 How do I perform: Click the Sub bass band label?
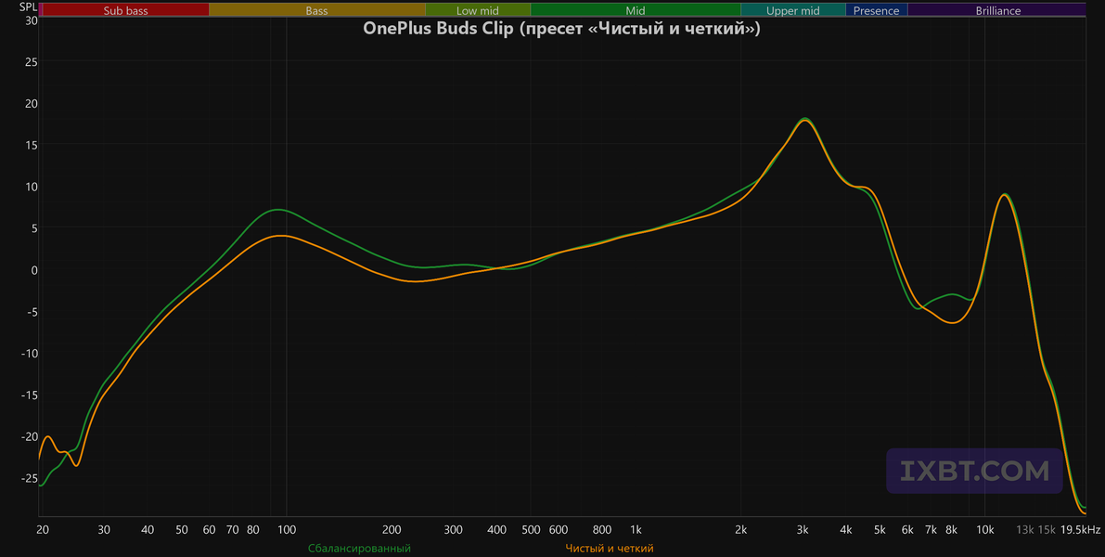[125, 10]
